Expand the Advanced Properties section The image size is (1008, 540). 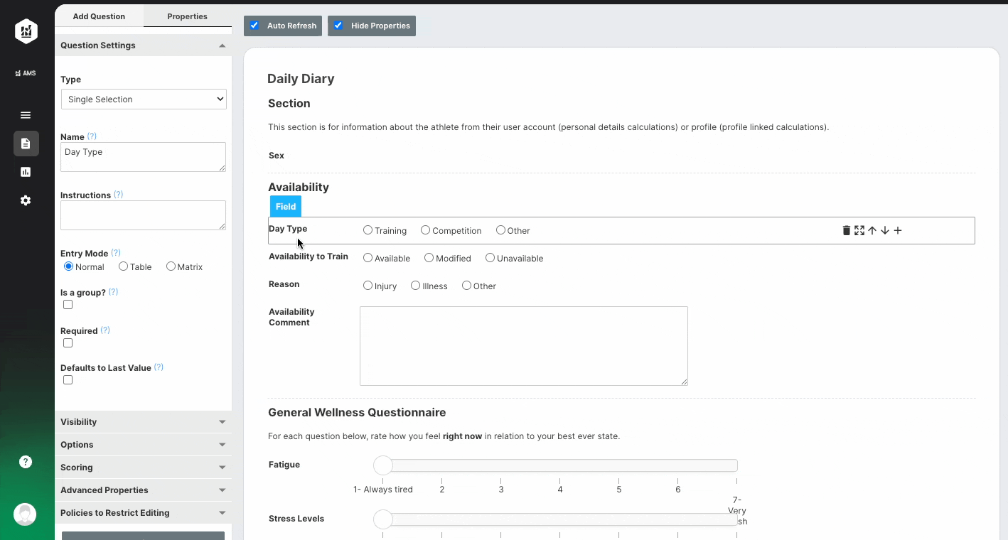[143, 490]
